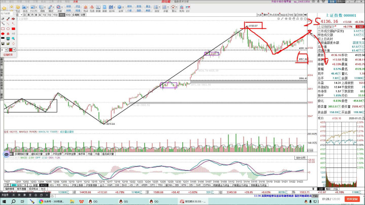Click the index price 4136.16
Viewport: 365px width, 205px height.
[329, 22]
